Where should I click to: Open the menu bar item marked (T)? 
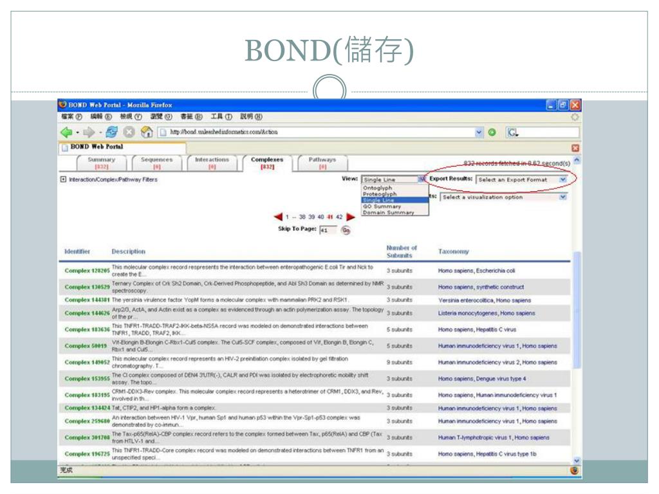[221, 117]
